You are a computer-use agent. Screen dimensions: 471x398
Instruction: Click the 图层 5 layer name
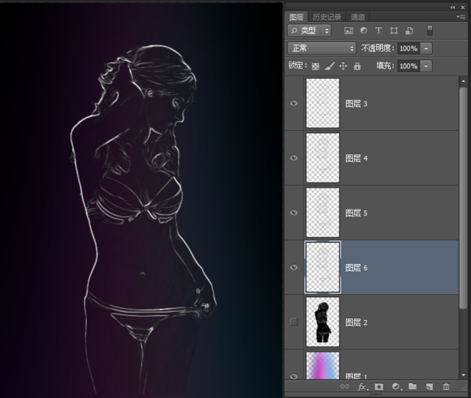(356, 214)
